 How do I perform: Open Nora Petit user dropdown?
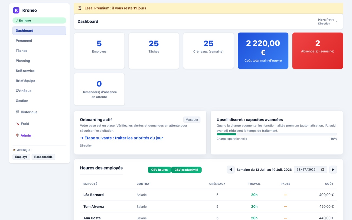point(328,21)
